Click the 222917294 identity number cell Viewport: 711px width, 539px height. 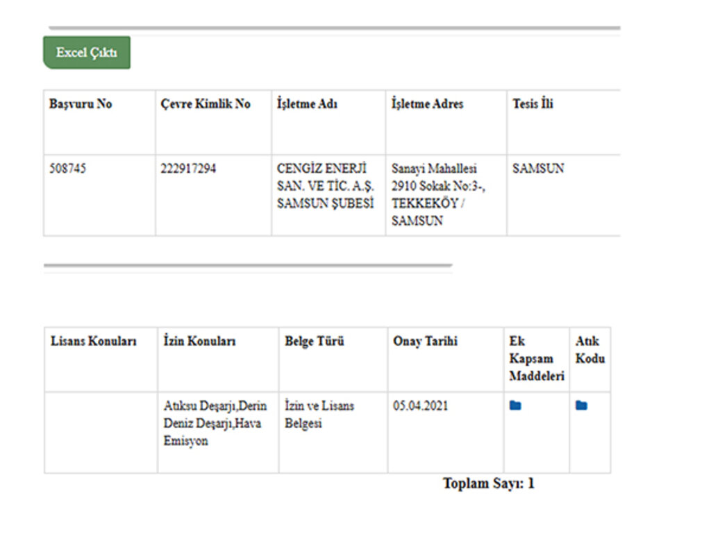(214, 195)
